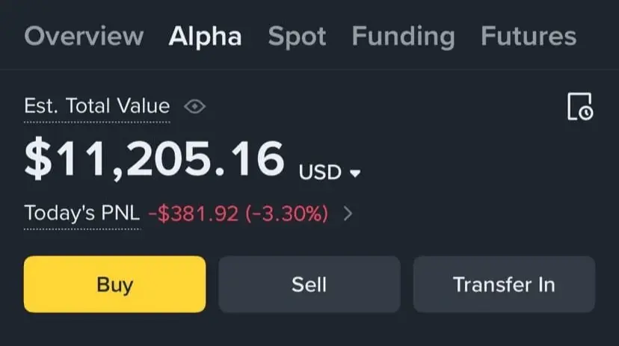Open PNL details with the chevron arrow
619x346 pixels.
(x=348, y=214)
